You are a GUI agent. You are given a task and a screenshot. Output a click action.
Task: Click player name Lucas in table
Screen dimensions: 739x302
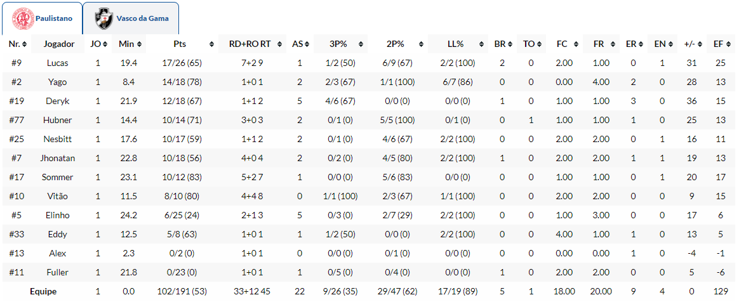pos(58,63)
